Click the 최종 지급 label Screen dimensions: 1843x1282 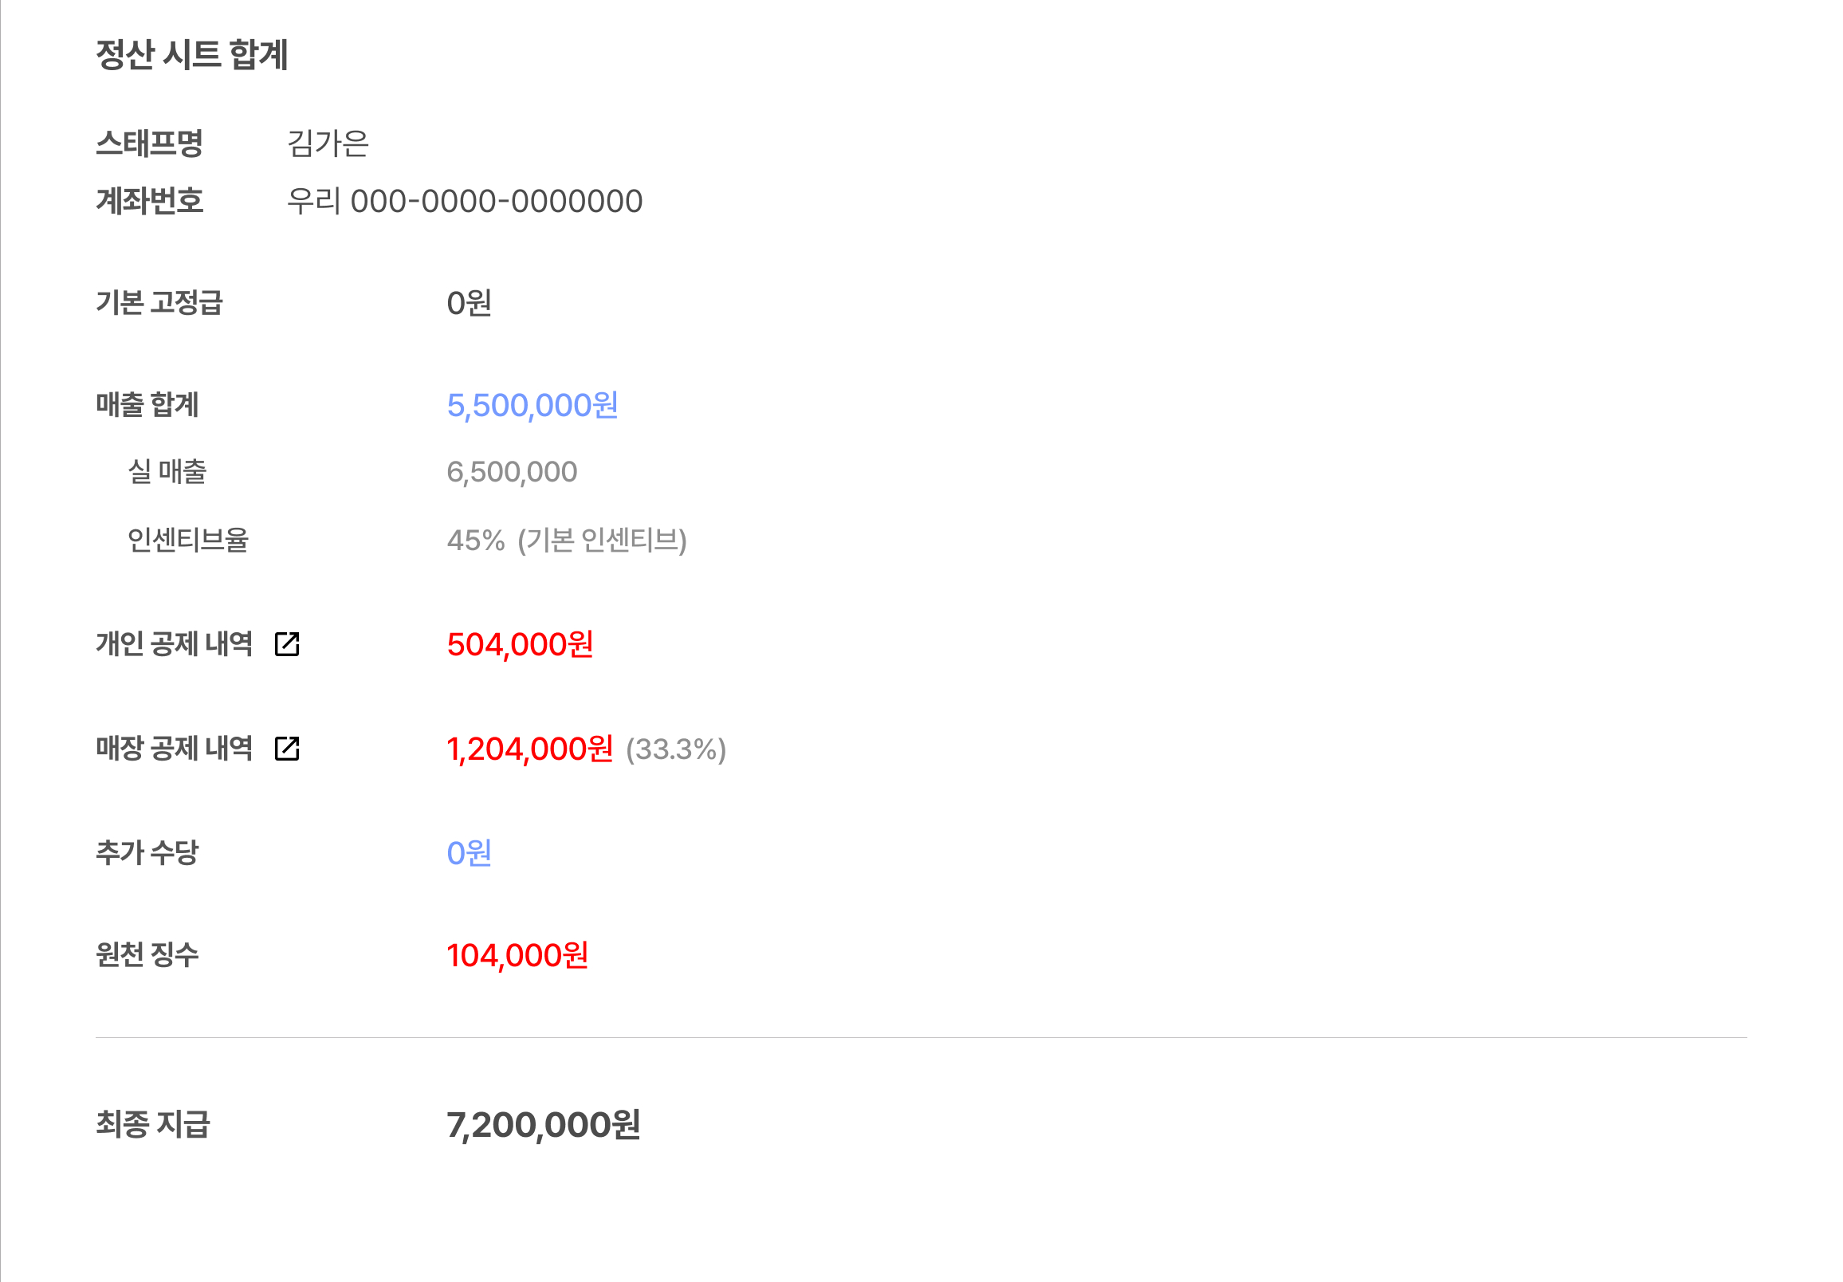[x=152, y=1124]
